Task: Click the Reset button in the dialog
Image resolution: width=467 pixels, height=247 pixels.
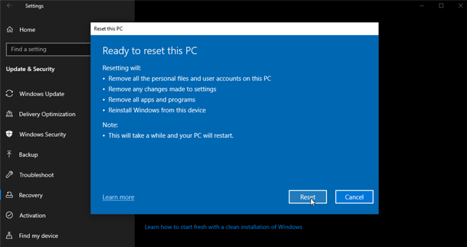Action: (x=308, y=197)
